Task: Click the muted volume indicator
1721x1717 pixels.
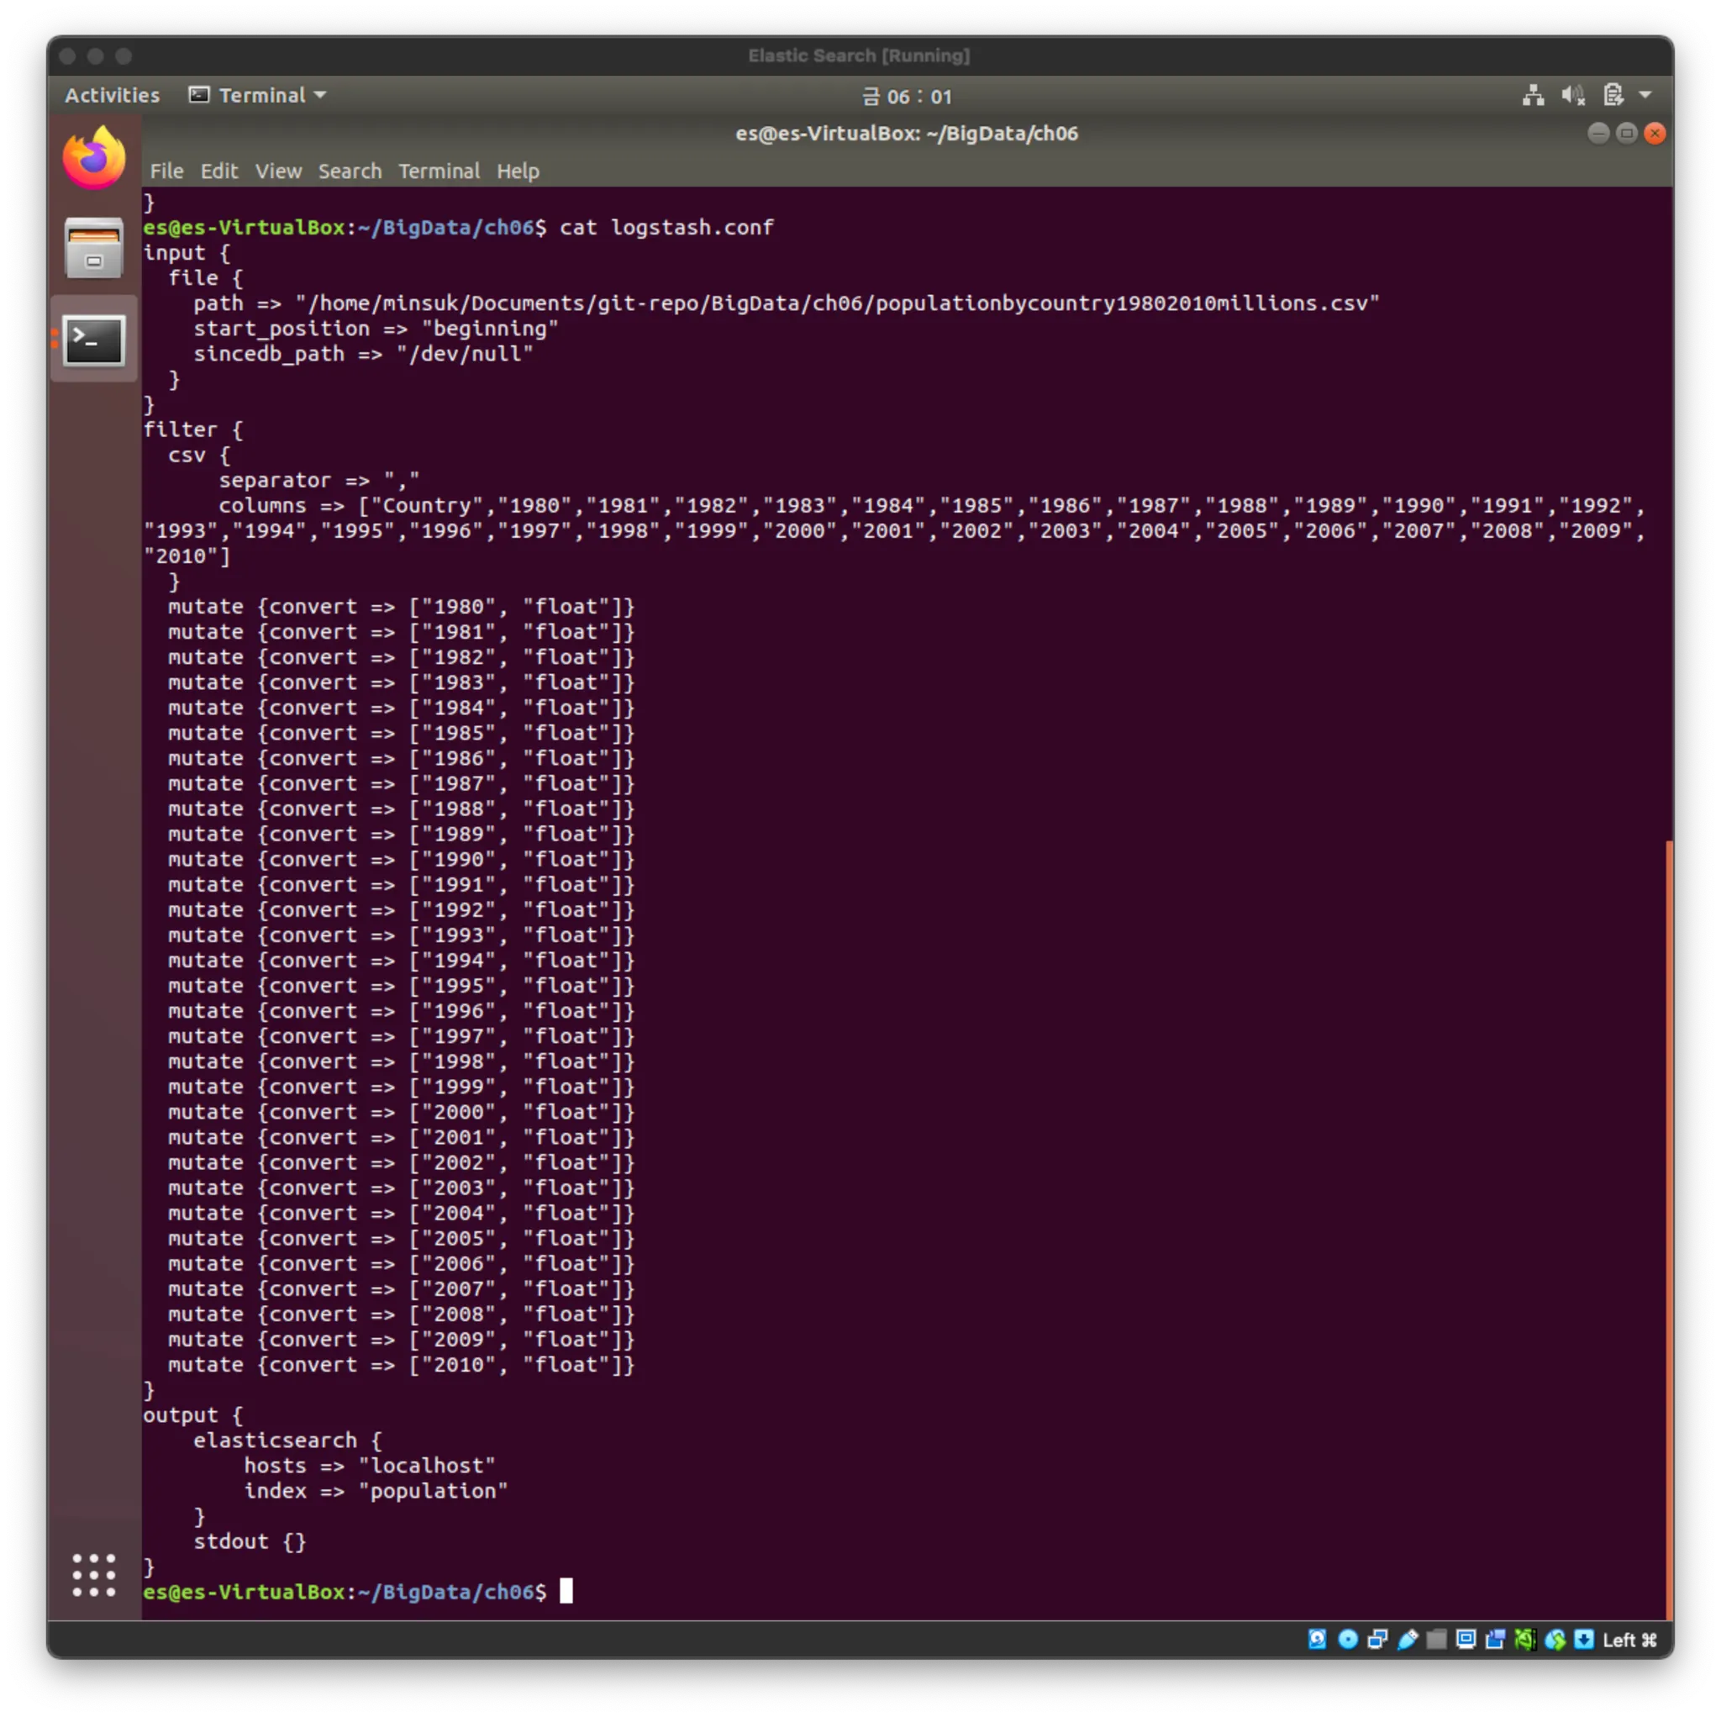Action: pos(1572,95)
